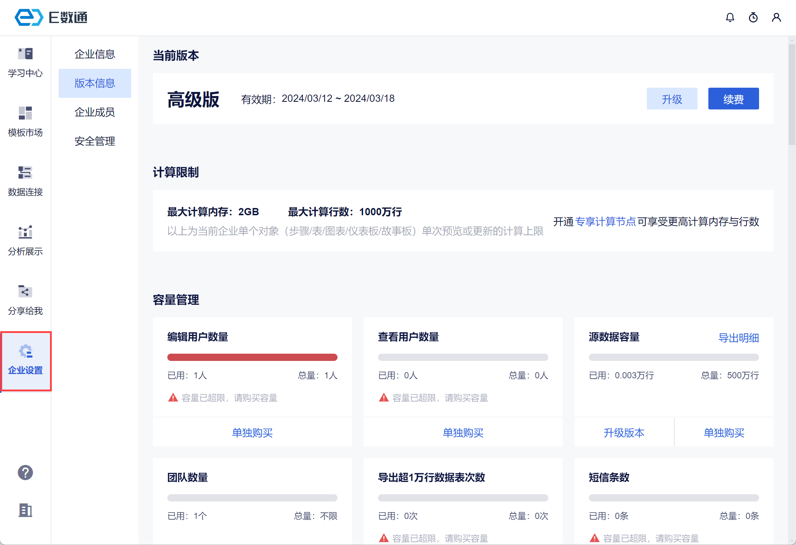Open the 分享给我 folder icon
The width and height of the screenshot is (796, 545).
[25, 292]
